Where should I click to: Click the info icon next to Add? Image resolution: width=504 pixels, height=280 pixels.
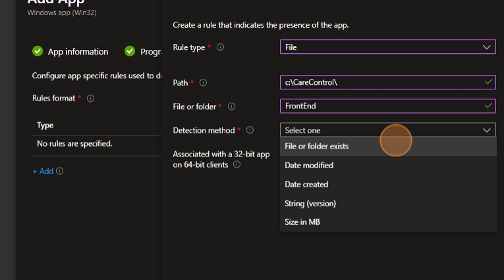point(60,171)
